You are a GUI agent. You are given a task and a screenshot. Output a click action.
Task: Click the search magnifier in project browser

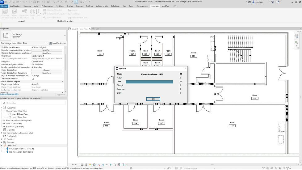tap(4, 103)
